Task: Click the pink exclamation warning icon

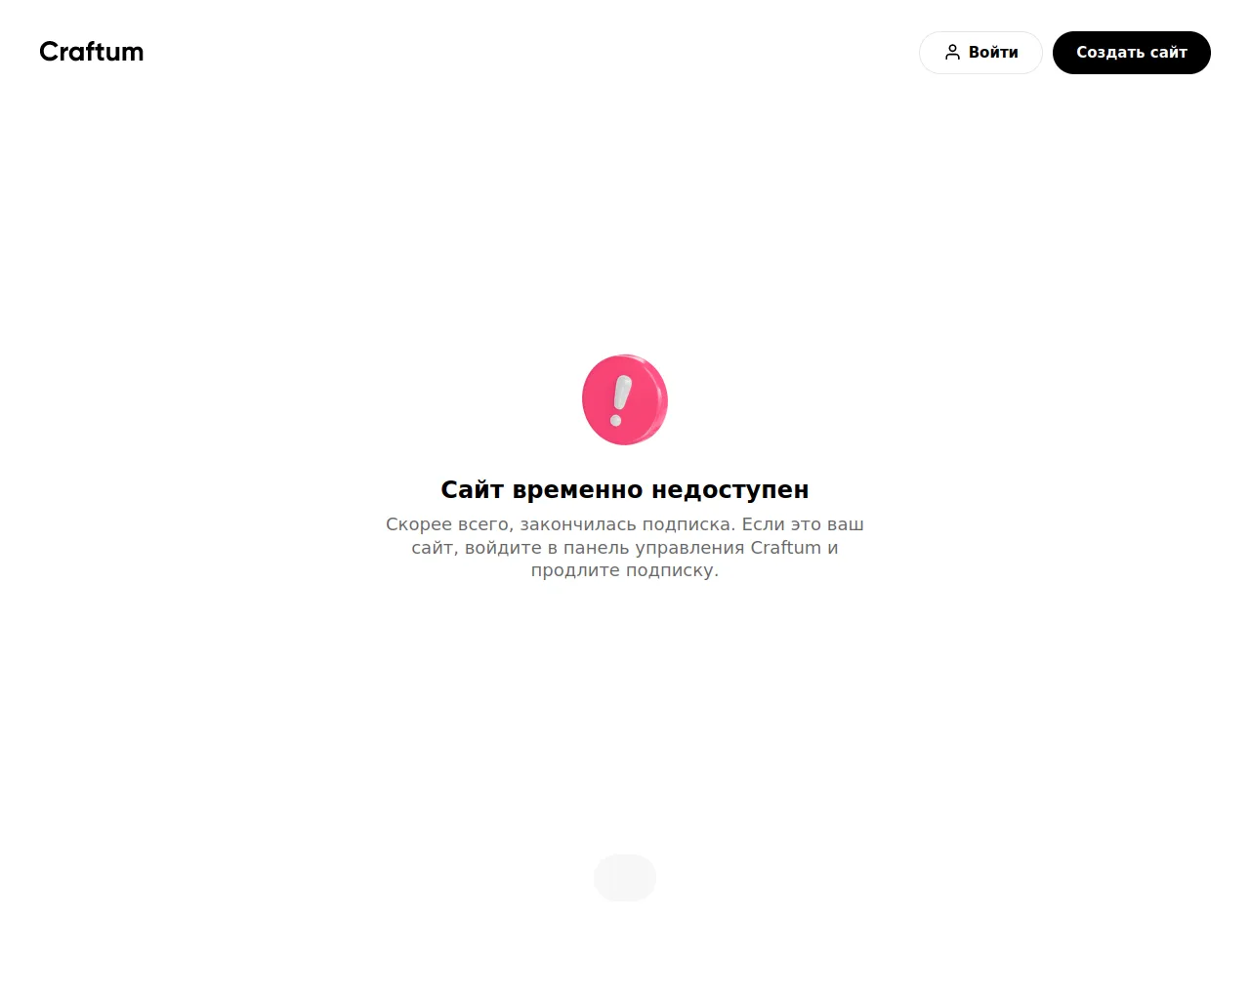Action: (625, 399)
